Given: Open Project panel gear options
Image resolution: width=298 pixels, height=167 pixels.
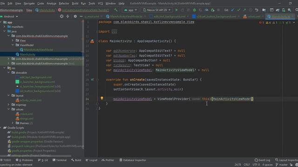Looking at the screenshot, I should click(75, 17).
